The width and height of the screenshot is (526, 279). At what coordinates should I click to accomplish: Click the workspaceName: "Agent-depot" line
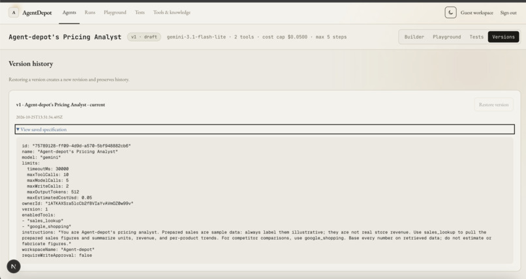click(x=58, y=250)
